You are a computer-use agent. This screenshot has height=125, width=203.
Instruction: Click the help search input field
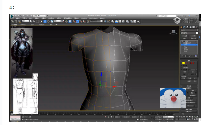[x=167, y=16]
